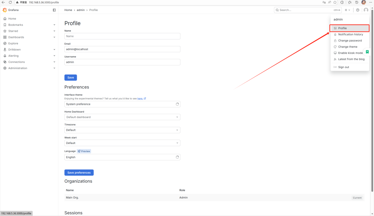The image size is (374, 216).
Task: Open the Week start dropdown
Action: [x=122, y=143]
